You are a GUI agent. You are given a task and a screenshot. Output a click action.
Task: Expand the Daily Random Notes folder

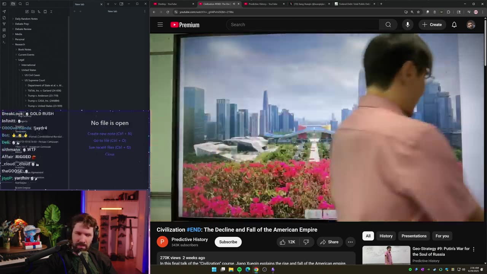pos(26,19)
